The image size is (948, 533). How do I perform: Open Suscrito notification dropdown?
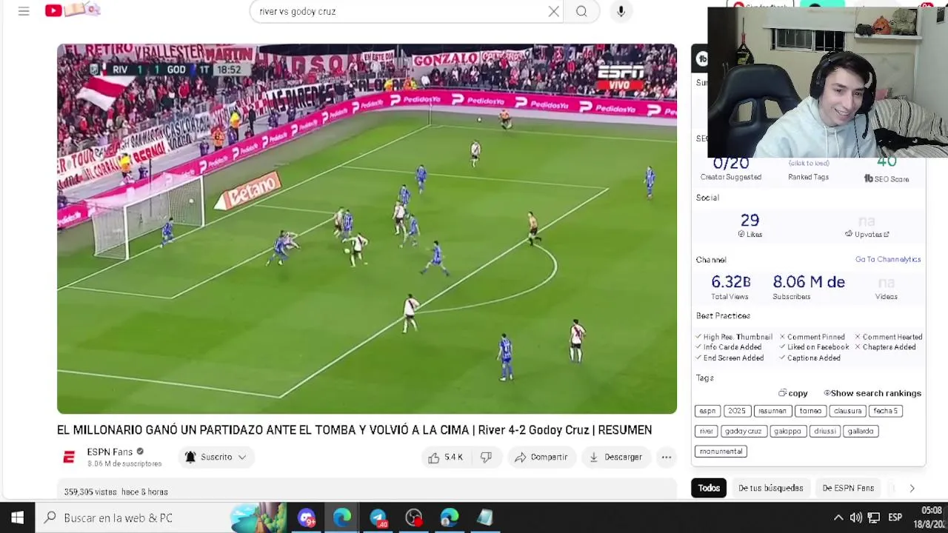click(x=216, y=457)
